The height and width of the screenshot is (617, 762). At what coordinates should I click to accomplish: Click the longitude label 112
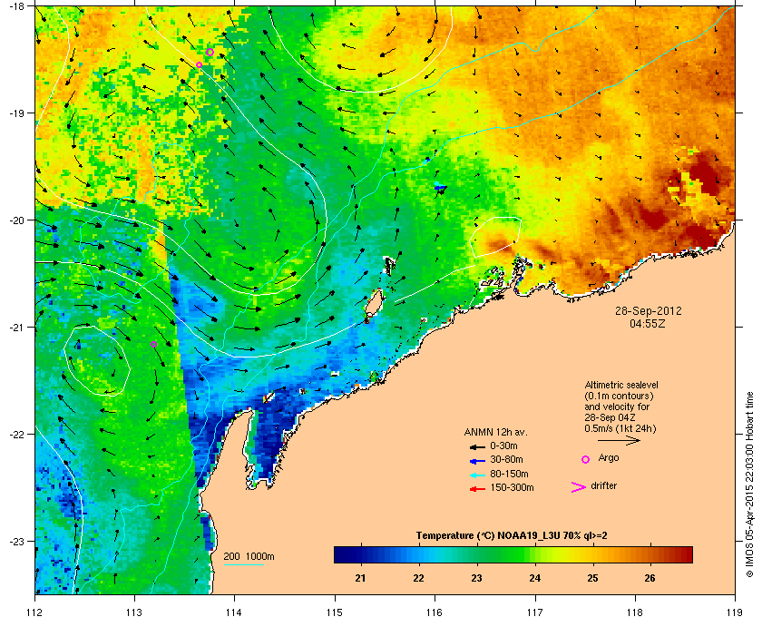click(x=35, y=612)
